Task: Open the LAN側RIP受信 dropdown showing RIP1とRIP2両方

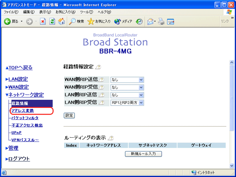Action: click(x=127, y=103)
